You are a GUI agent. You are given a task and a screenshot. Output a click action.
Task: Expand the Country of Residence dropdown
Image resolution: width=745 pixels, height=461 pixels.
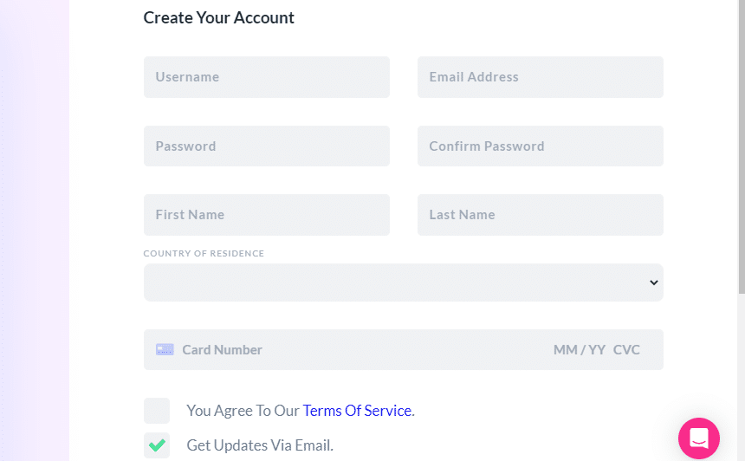coord(404,282)
